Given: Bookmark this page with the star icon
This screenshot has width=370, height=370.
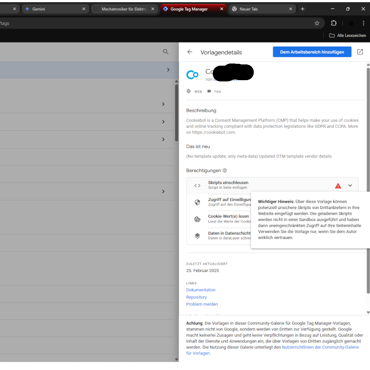Looking at the screenshot, I should coord(317,23).
